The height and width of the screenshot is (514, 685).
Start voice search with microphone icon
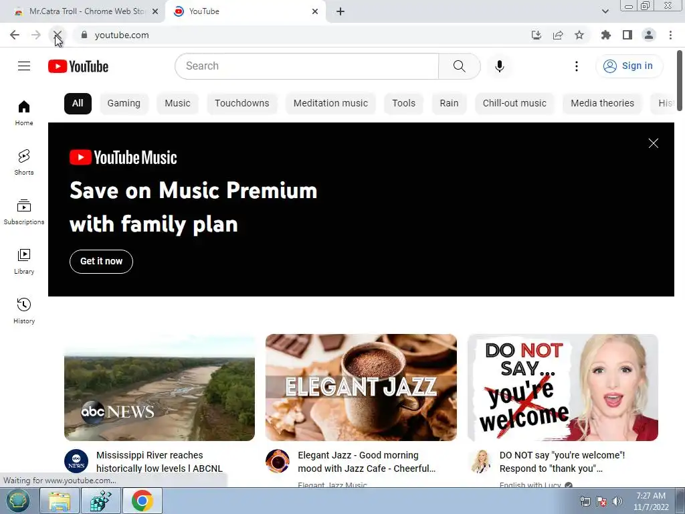(x=499, y=66)
